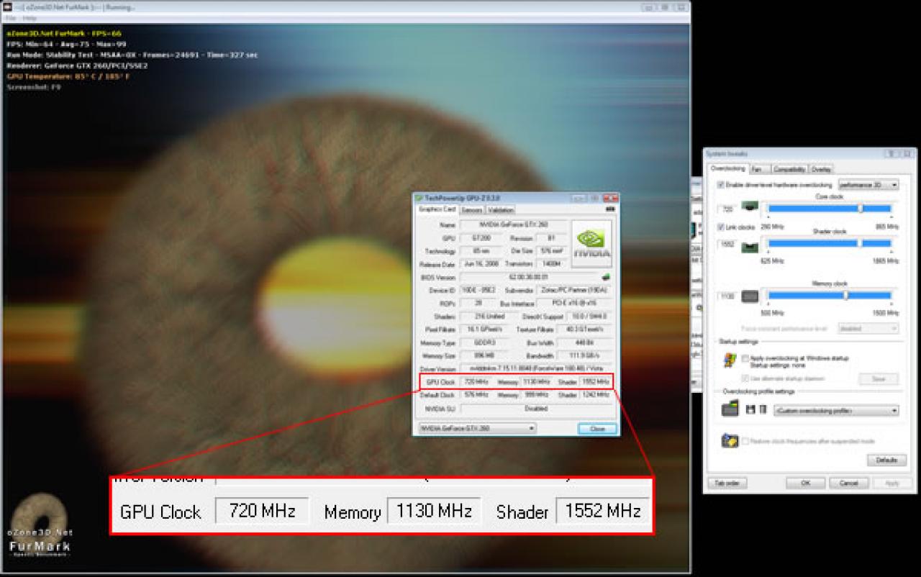The height and width of the screenshot is (577, 921).
Task: Toggle Use alternate startup daemon checkbox
Action: (x=745, y=378)
